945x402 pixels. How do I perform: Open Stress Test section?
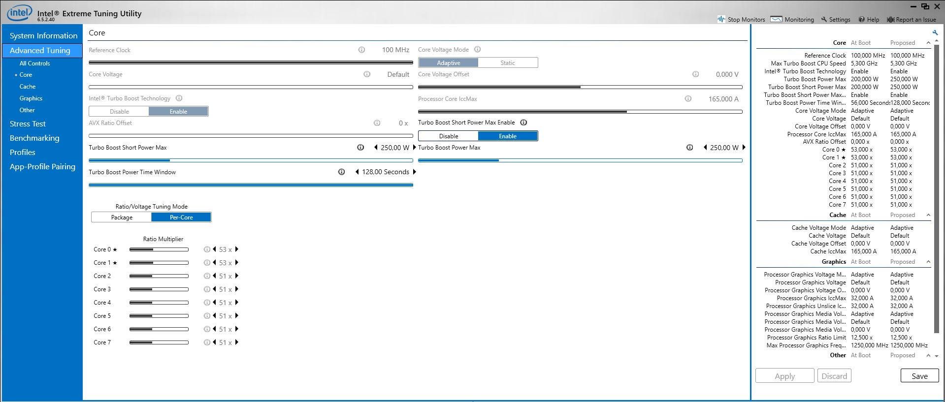[x=28, y=124]
